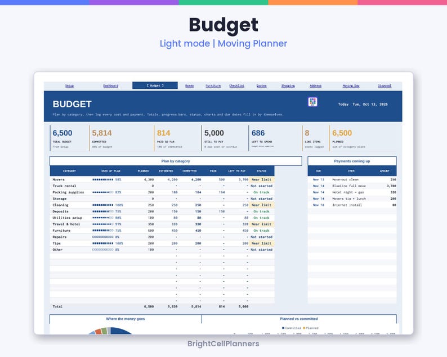Select the Hotel night + gas payment item
The image size is (447, 357).
click(348, 192)
